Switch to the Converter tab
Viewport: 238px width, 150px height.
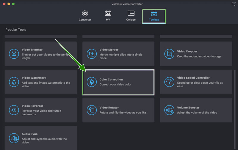point(85,16)
